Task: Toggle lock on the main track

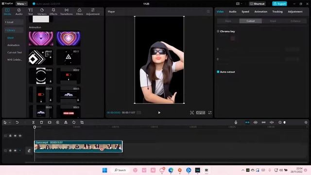Action: pyautogui.click(x=10, y=151)
